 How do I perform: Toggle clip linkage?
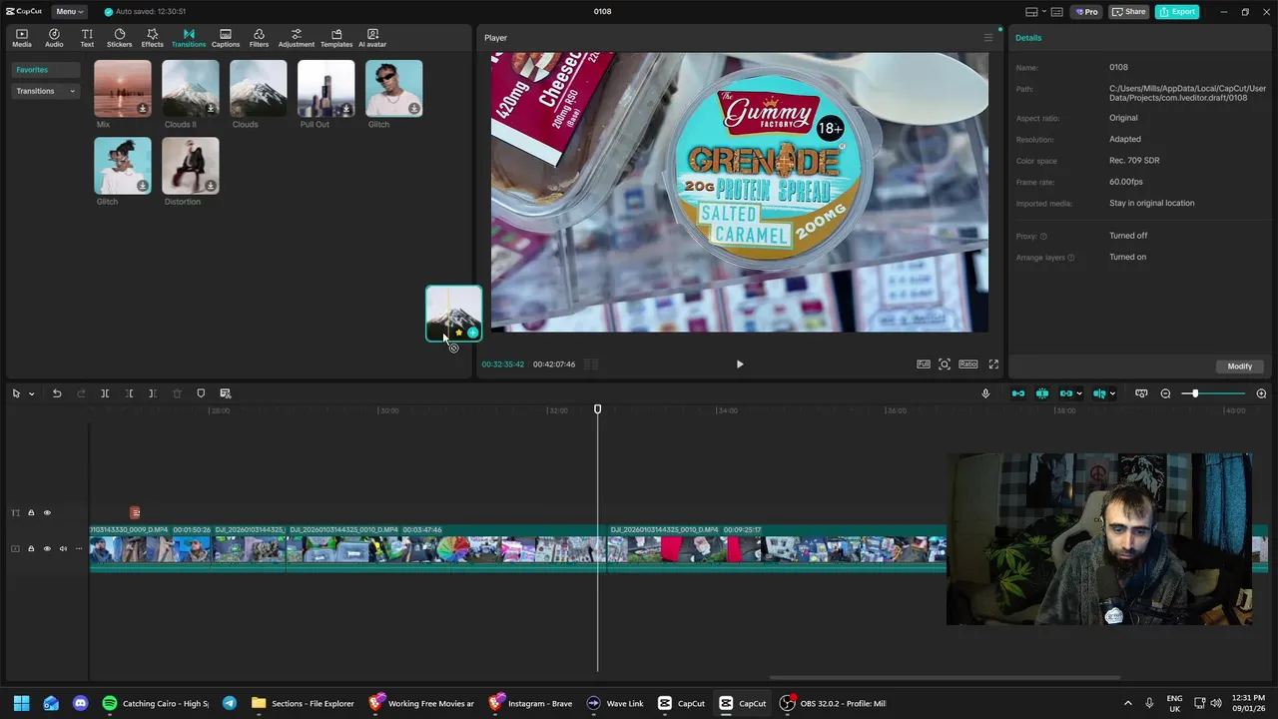1066,393
